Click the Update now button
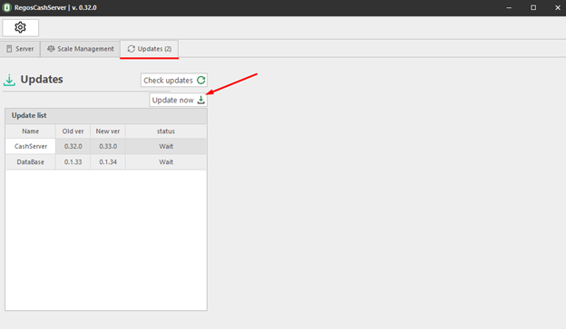This screenshot has width=566, height=329. point(179,100)
